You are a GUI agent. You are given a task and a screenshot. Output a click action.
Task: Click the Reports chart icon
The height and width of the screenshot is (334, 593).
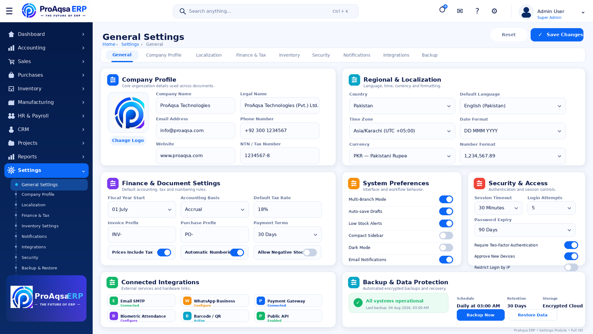tap(11, 157)
